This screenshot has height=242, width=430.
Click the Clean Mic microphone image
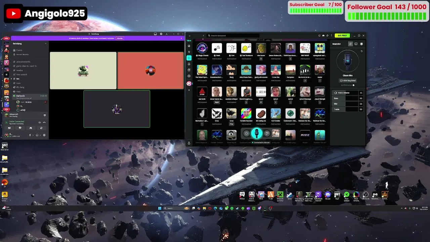pos(348,62)
